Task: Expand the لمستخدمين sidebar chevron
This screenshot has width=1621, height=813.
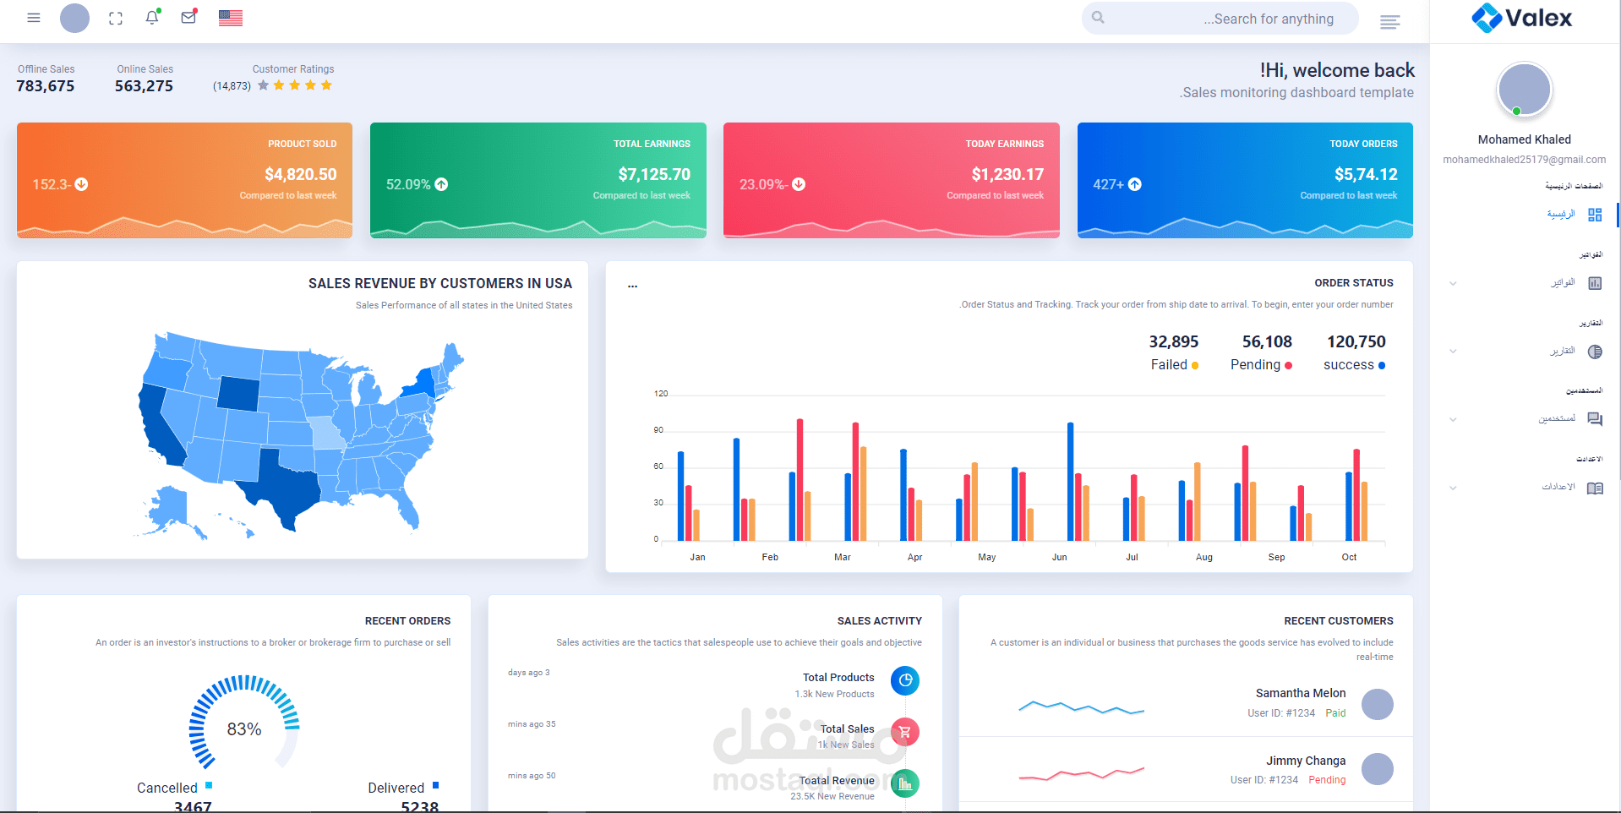Action: pyautogui.click(x=1453, y=419)
